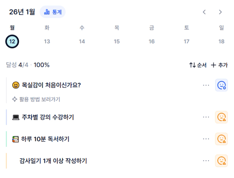
Task: Open the 활용 방법 보러가기 link
Action: tap(36, 99)
